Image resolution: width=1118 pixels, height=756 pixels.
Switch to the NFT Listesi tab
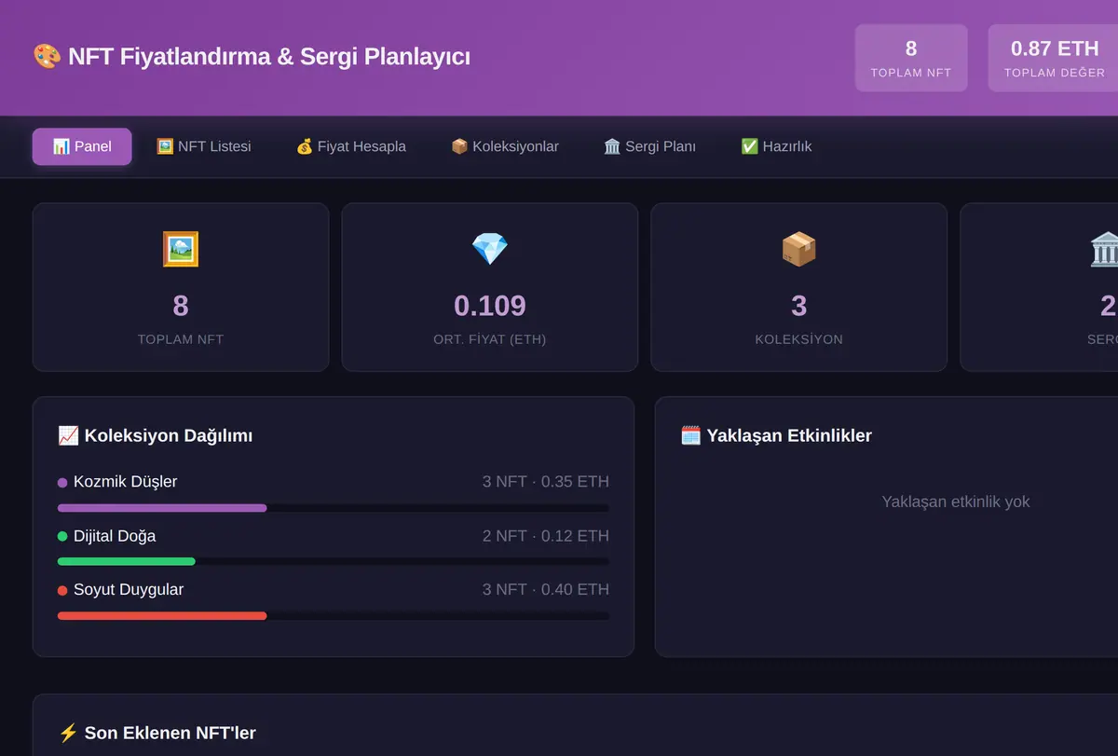[x=203, y=146]
